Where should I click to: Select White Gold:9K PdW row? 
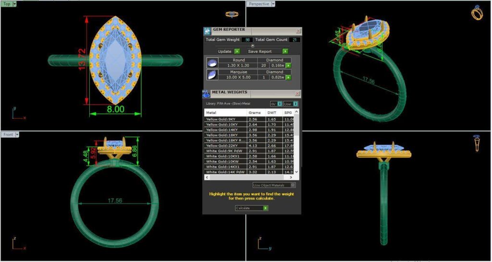point(249,151)
